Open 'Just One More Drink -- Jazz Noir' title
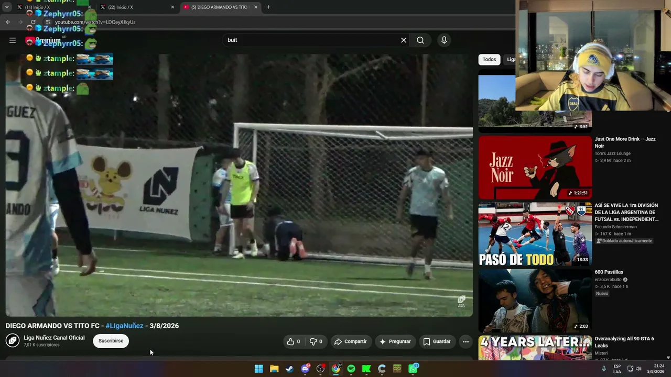Viewport: 671px width, 377px height. [x=625, y=142]
